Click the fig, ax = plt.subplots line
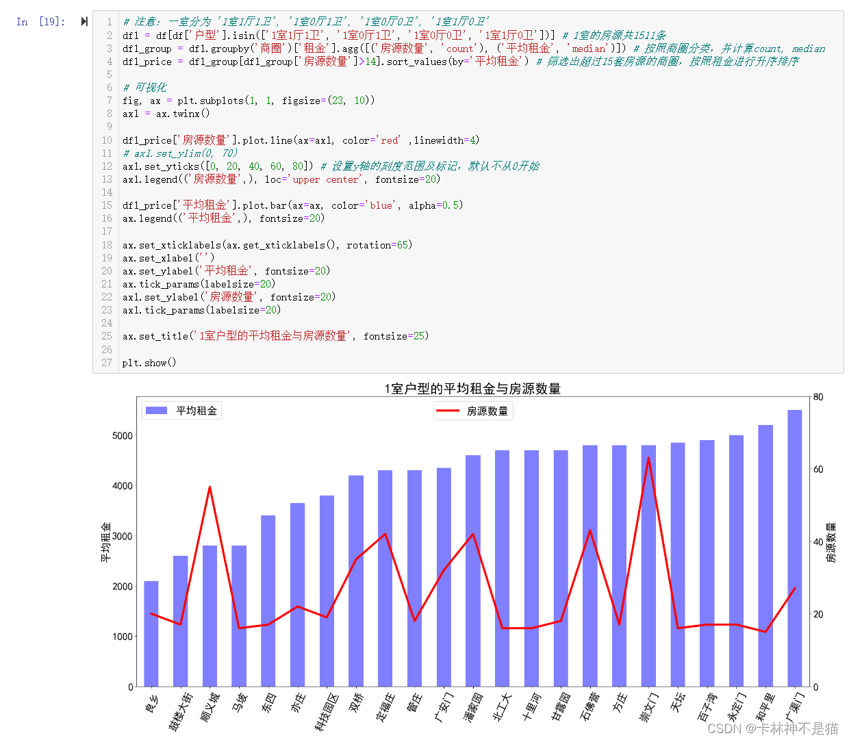This screenshot has height=742, width=849. pos(249,101)
